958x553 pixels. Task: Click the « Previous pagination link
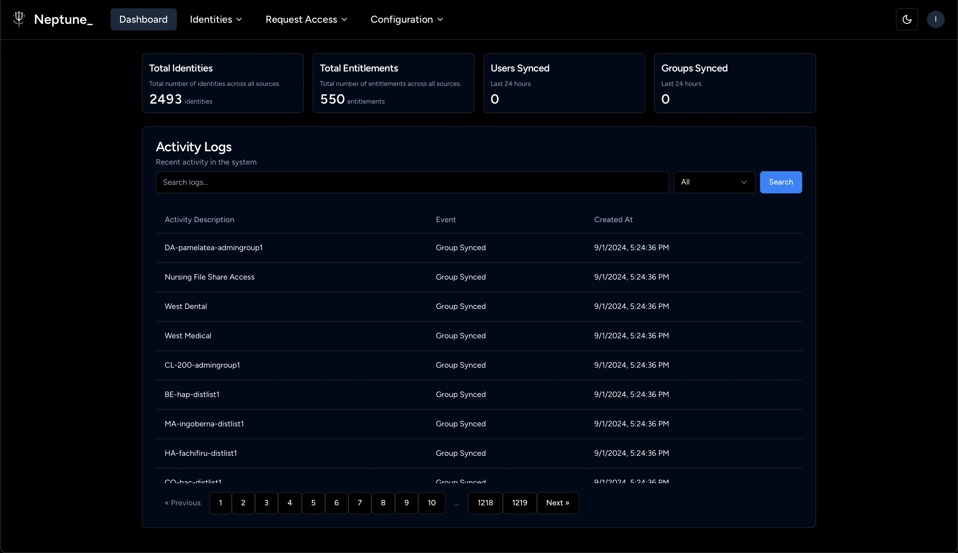183,503
